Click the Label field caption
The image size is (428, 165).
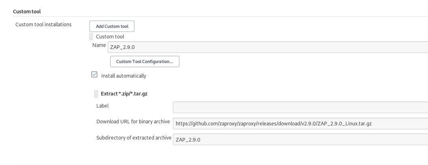[x=102, y=106]
